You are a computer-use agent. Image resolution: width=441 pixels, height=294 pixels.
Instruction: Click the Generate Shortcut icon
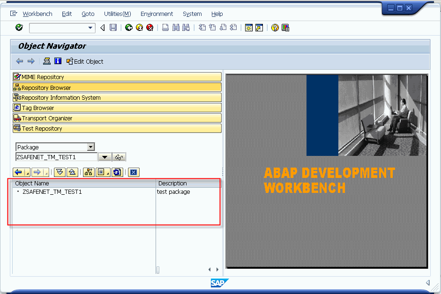259,28
